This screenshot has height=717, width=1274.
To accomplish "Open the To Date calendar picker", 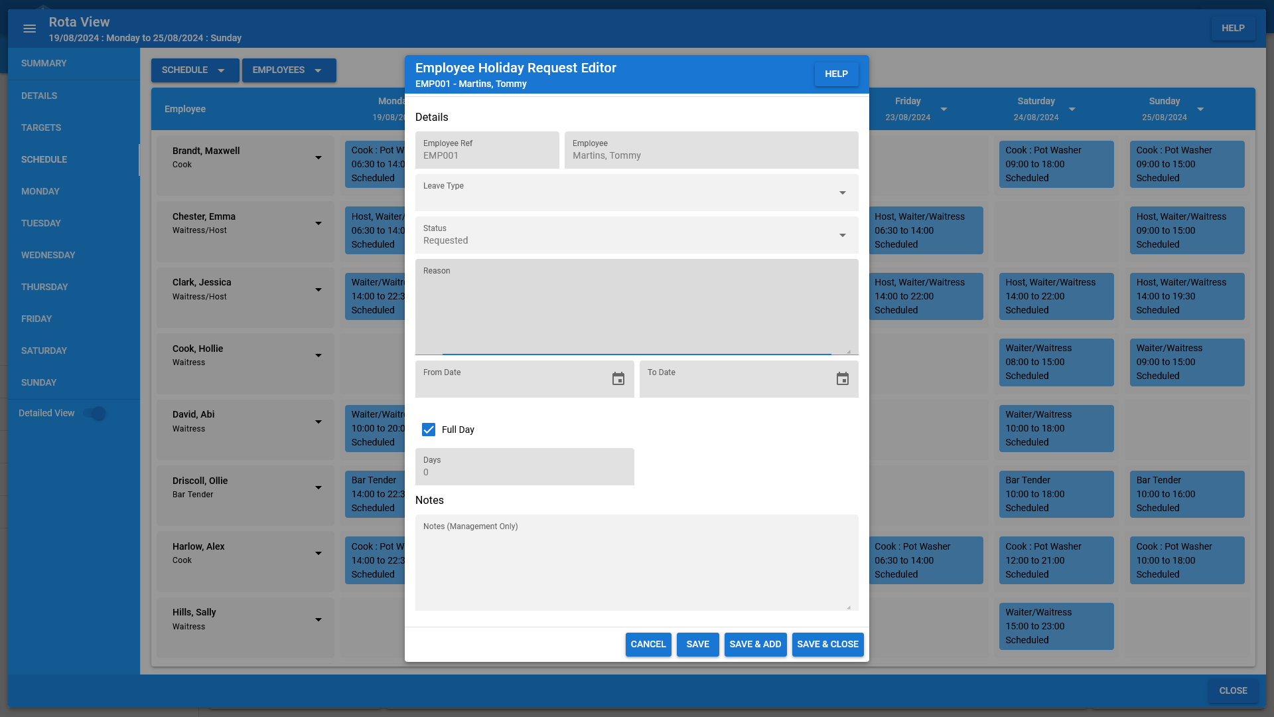I will [843, 379].
